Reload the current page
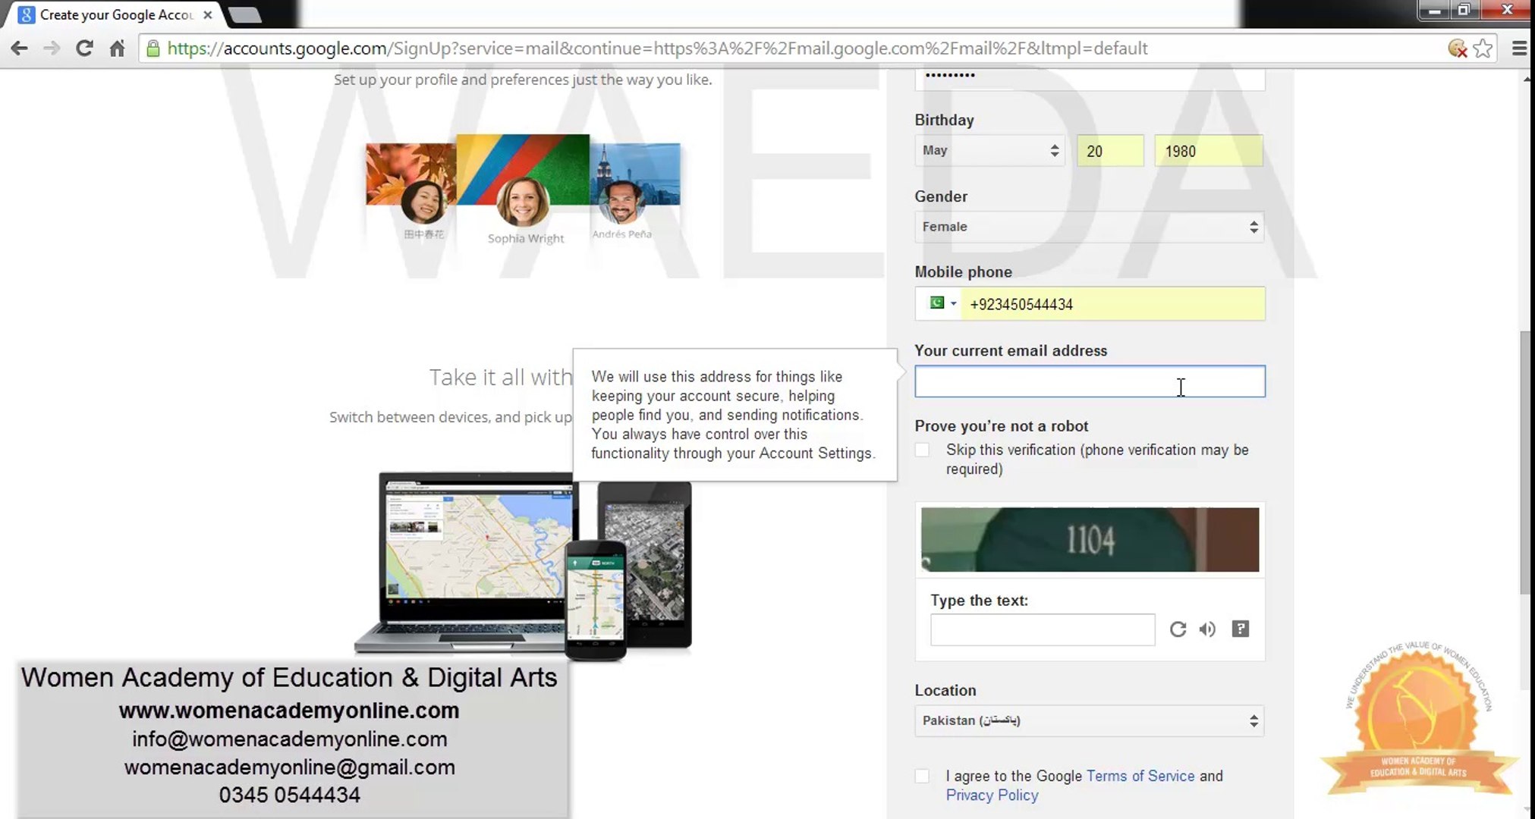Image resolution: width=1535 pixels, height=819 pixels. click(x=84, y=48)
